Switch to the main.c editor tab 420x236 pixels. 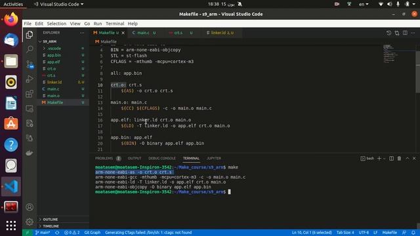[144, 33]
